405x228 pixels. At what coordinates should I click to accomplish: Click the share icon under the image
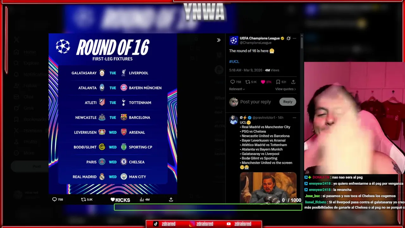click(171, 199)
